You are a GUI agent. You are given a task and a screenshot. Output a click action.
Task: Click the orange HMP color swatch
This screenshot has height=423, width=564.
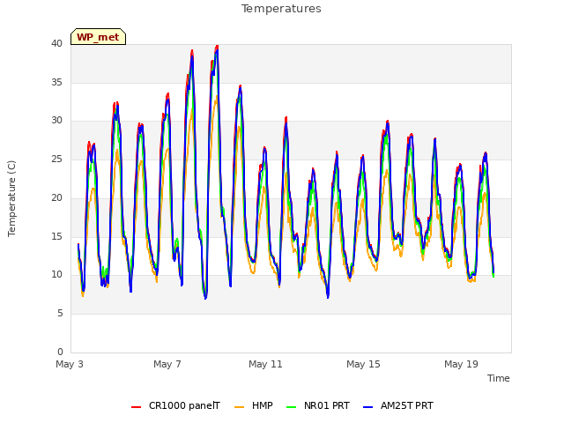(x=239, y=407)
